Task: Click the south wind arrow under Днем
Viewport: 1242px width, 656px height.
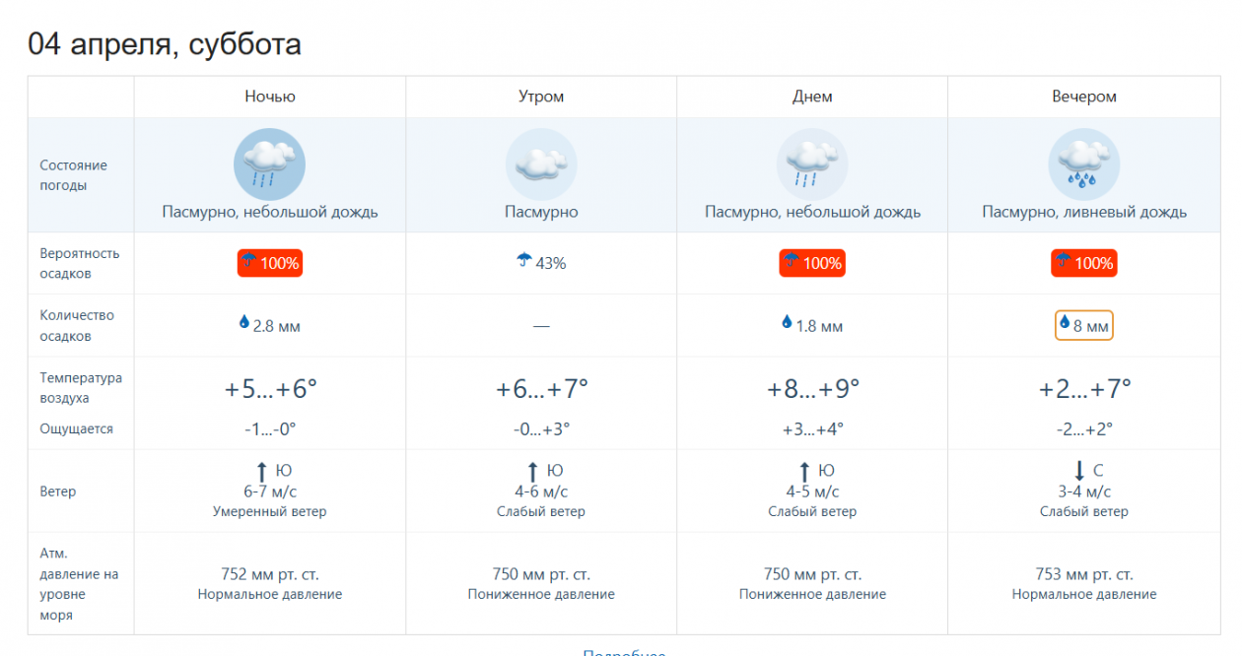Action: pos(803,472)
